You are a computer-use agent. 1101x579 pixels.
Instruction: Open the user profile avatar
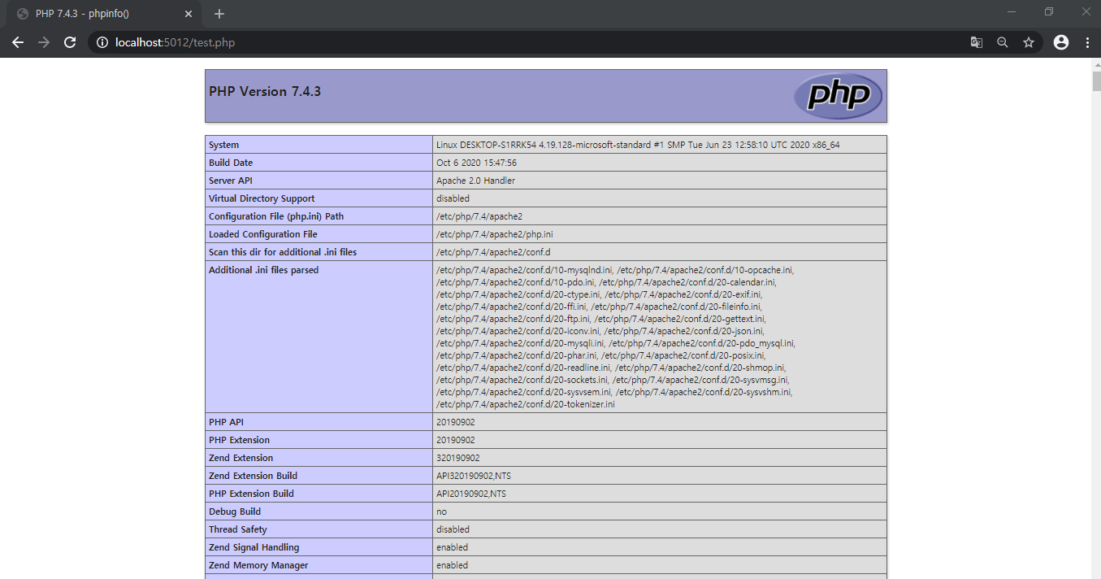[x=1061, y=42]
